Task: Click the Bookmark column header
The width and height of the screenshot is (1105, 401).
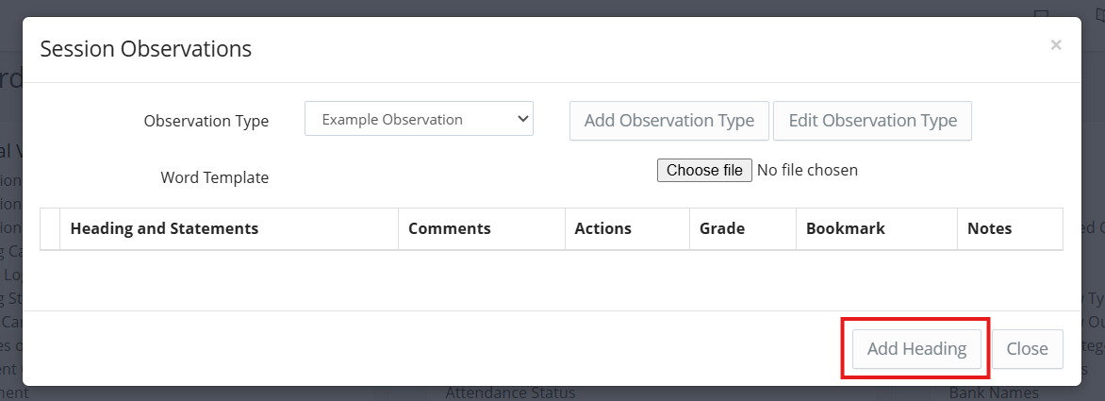Action: 846,228
